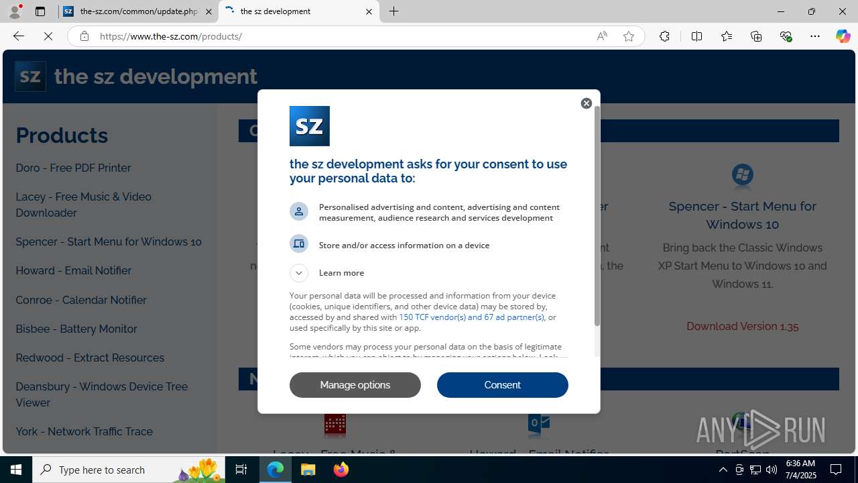Click the Consent button
Viewport: 858px width, 483px height.
tap(503, 385)
